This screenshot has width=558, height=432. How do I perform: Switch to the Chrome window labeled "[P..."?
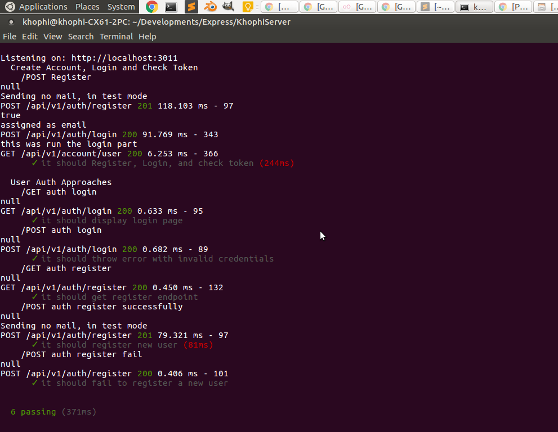(x=513, y=7)
